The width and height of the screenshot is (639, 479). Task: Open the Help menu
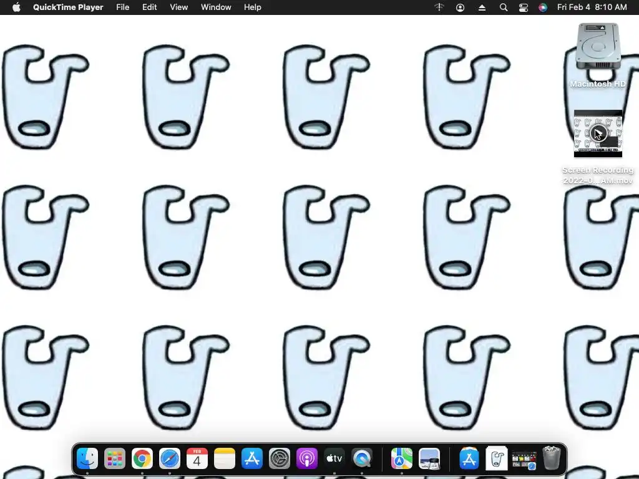coord(253,7)
